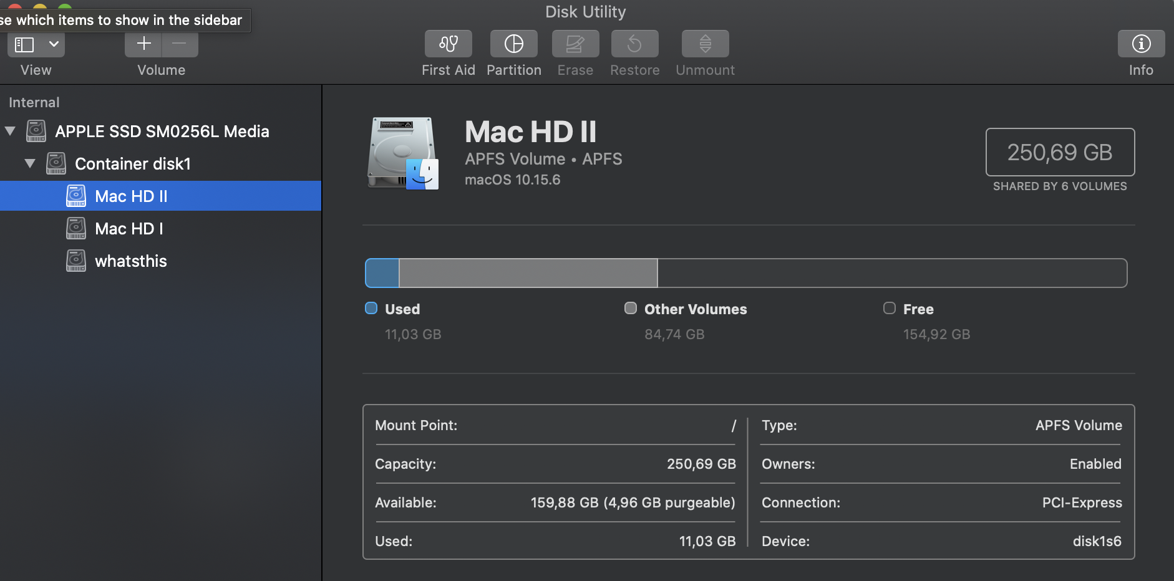
Task: Click the First Aid label
Action: pyautogui.click(x=448, y=70)
